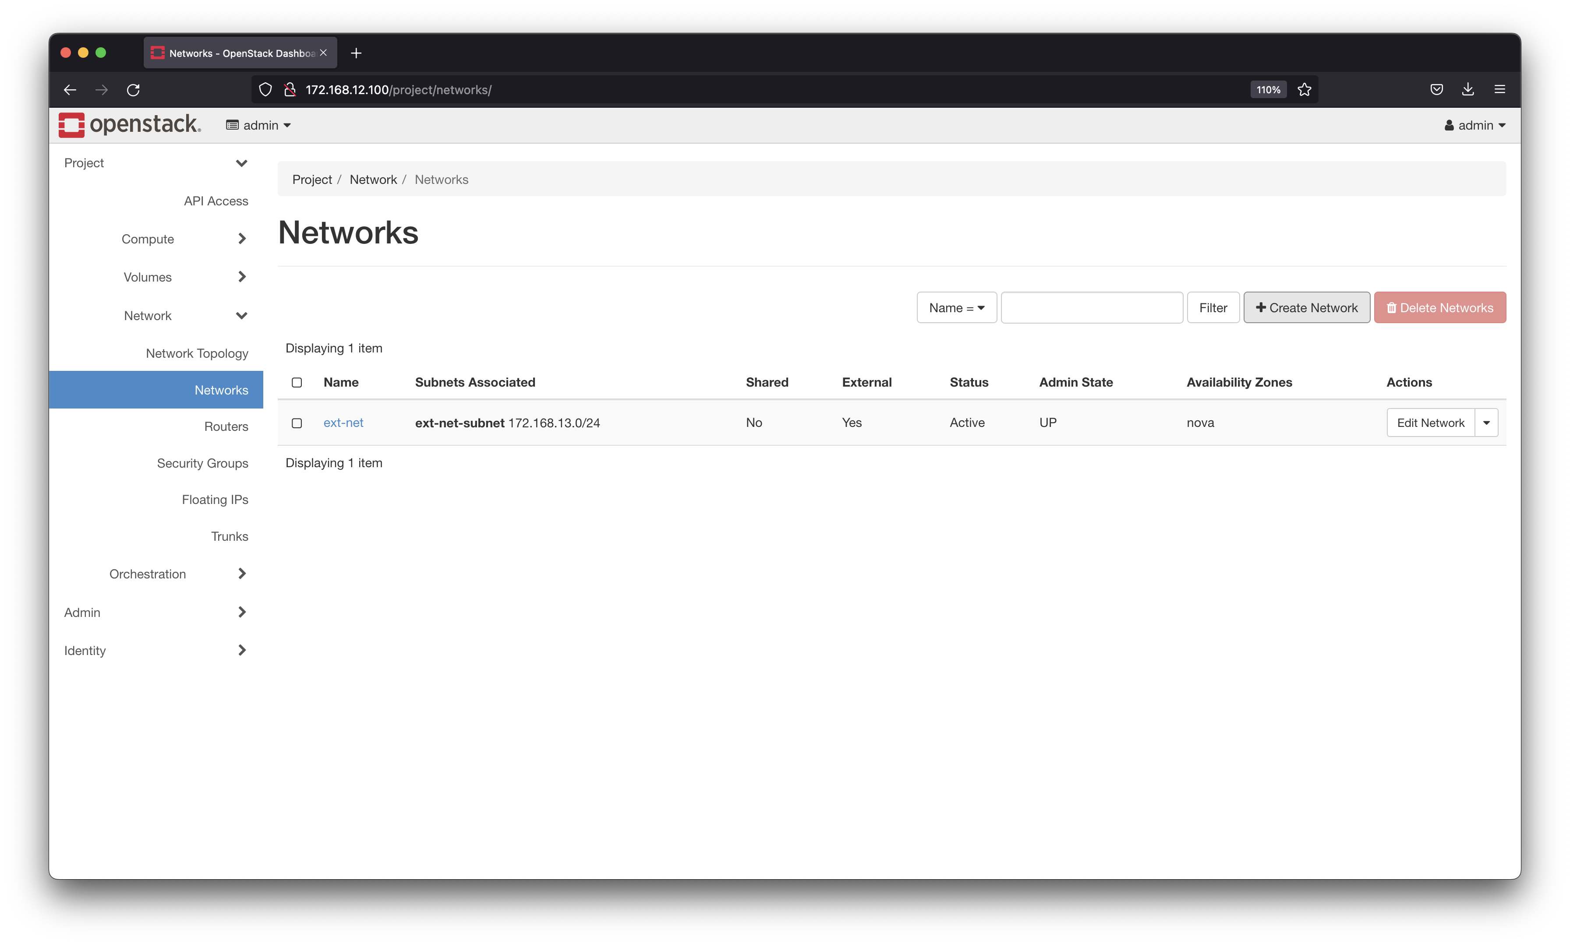
Task: Open the Name filter dropdown menu
Action: (x=955, y=307)
